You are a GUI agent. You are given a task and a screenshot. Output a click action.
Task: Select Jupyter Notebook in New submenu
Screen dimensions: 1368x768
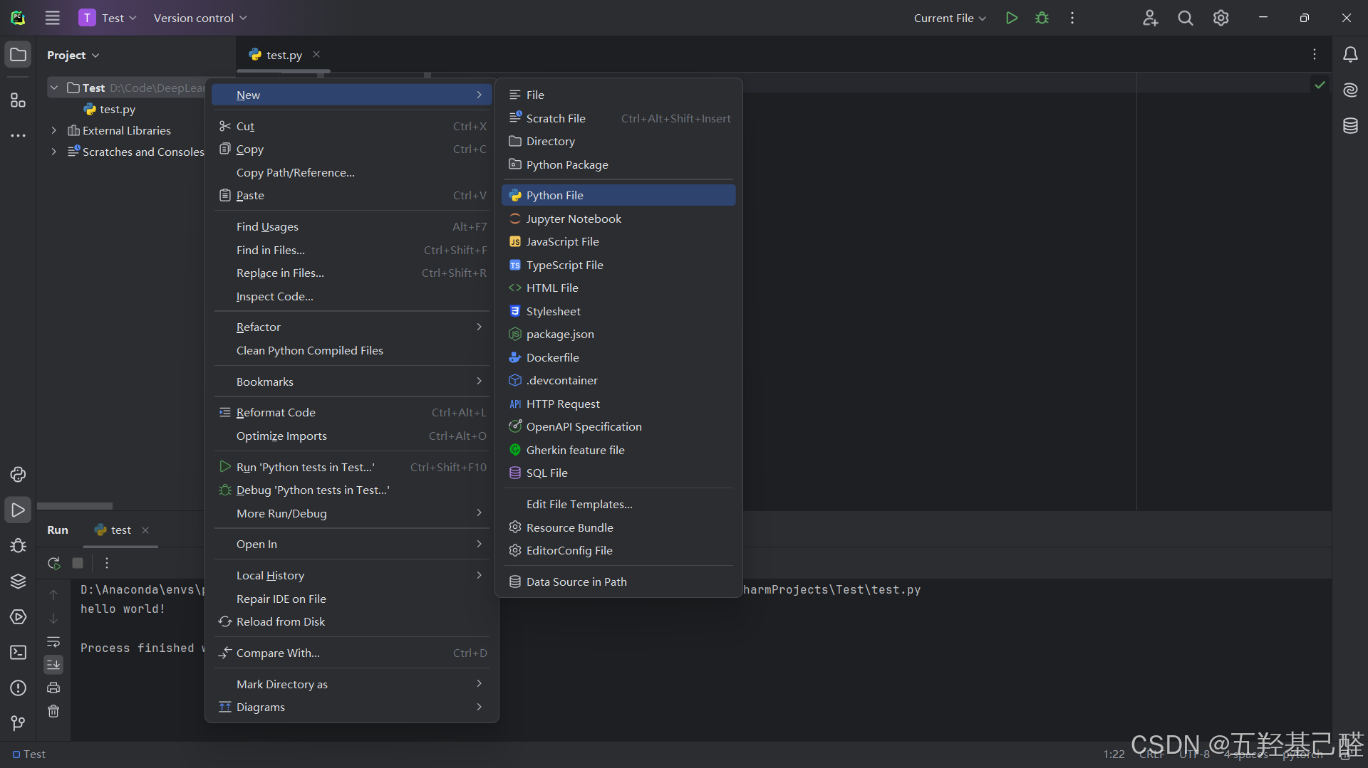pos(618,219)
